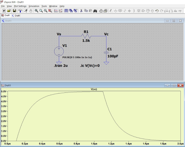Click the Cut scissors icon
The width and height of the screenshot is (185, 147).
81,11
